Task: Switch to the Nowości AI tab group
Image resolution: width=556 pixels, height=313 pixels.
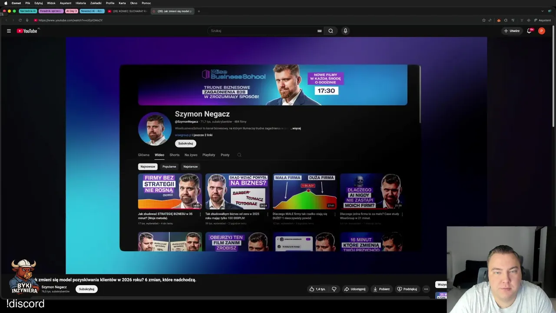Action: (x=92, y=11)
